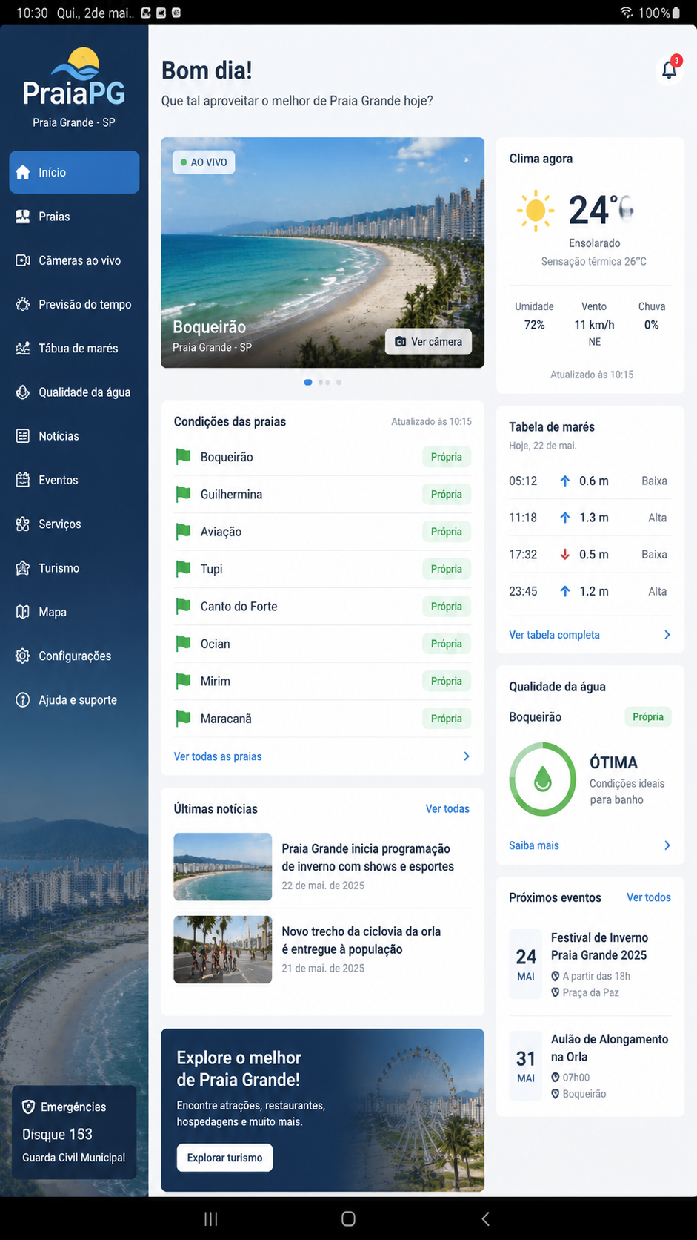Image resolution: width=697 pixels, height=1240 pixels.
Task: Tap the Android back button
Action: point(486,1218)
